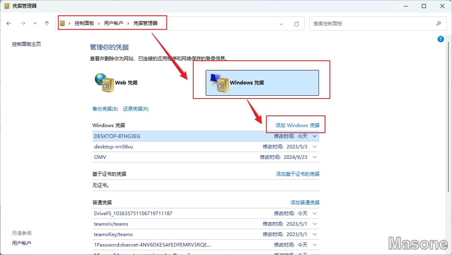Select the desktop-nrr08vu credential name
The height and width of the screenshot is (255, 452).
pyautogui.click(x=113, y=146)
